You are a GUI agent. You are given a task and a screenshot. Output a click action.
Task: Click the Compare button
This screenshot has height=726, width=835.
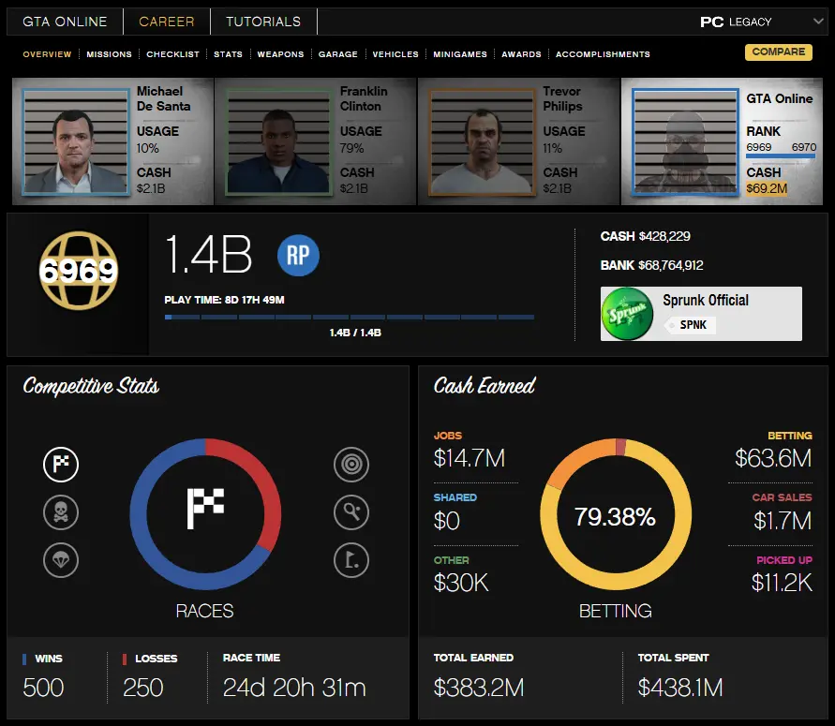point(779,52)
